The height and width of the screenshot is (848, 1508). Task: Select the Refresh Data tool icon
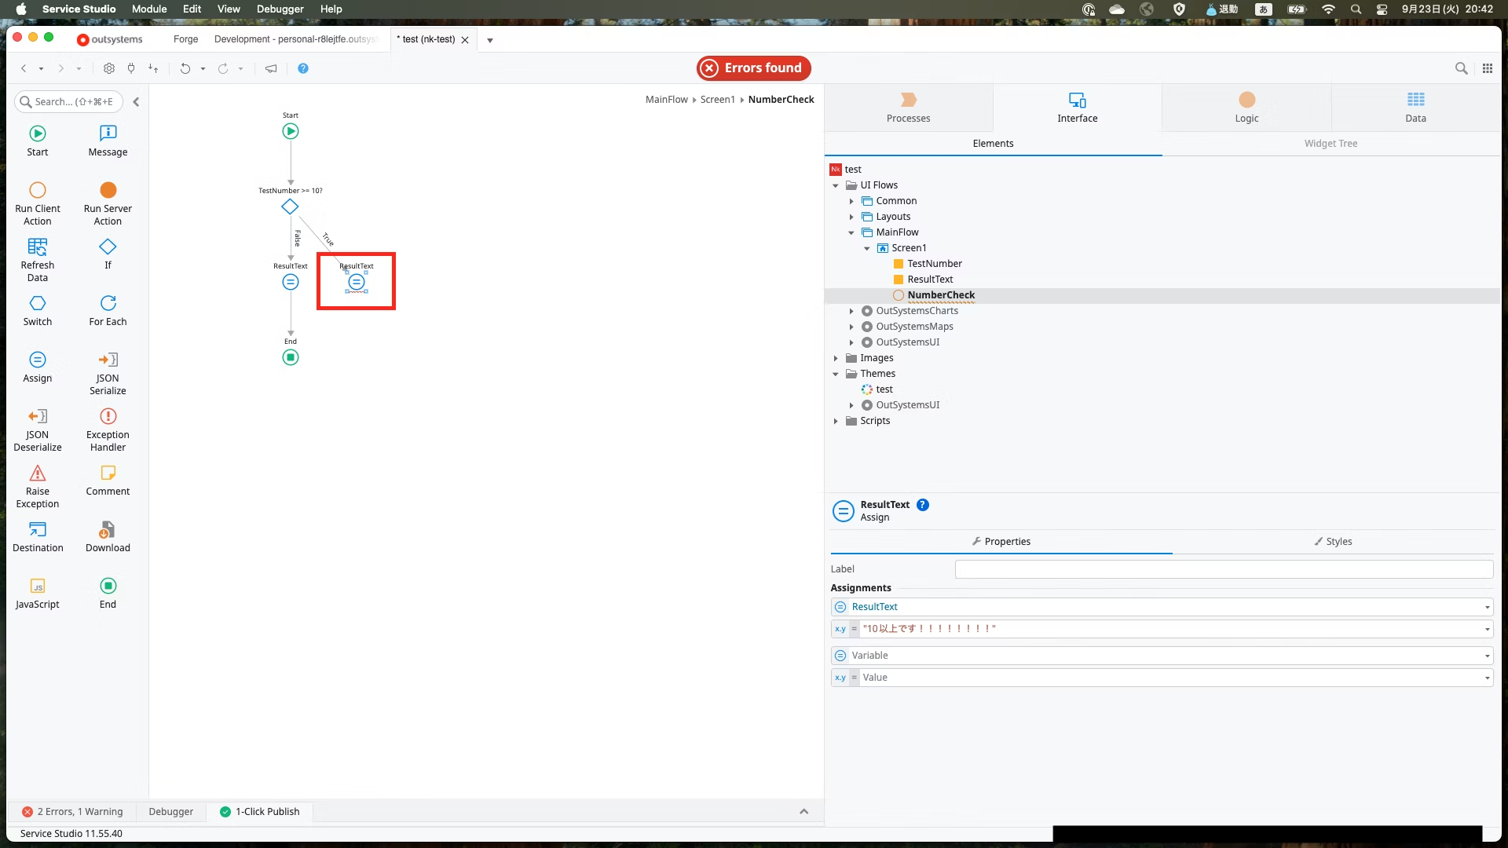pos(37,247)
